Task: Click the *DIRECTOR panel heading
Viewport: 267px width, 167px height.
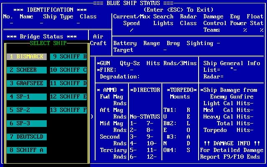Action: click(x=145, y=90)
